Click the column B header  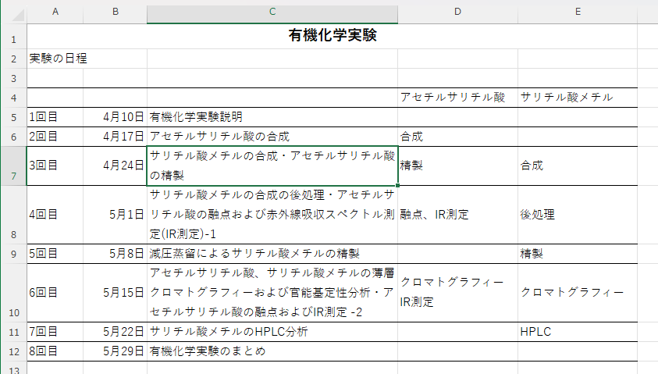click(115, 11)
